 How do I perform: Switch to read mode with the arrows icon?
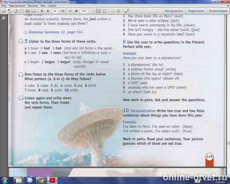[127, 11]
